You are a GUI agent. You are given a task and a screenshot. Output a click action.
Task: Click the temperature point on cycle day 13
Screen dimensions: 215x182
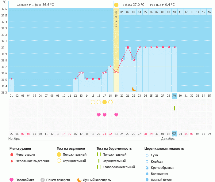click(x=81, y=72)
